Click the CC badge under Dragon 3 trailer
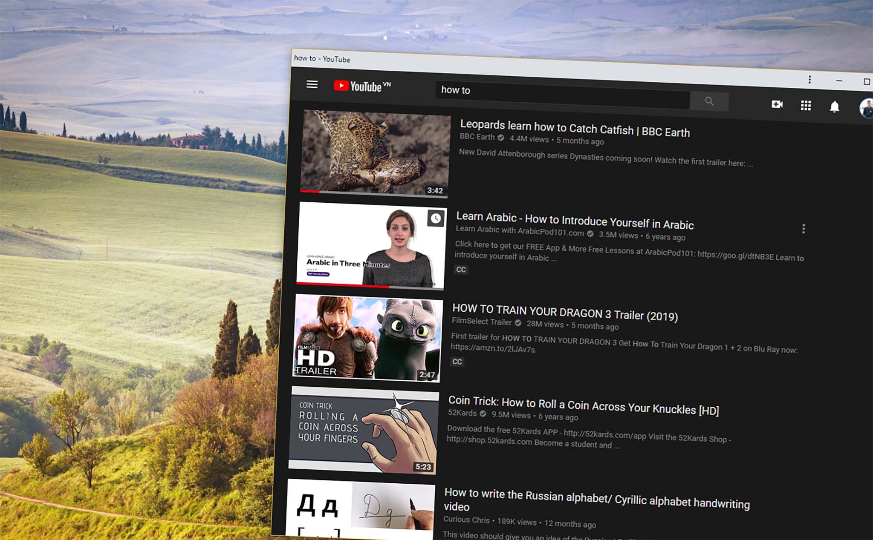 (x=457, y=362)
